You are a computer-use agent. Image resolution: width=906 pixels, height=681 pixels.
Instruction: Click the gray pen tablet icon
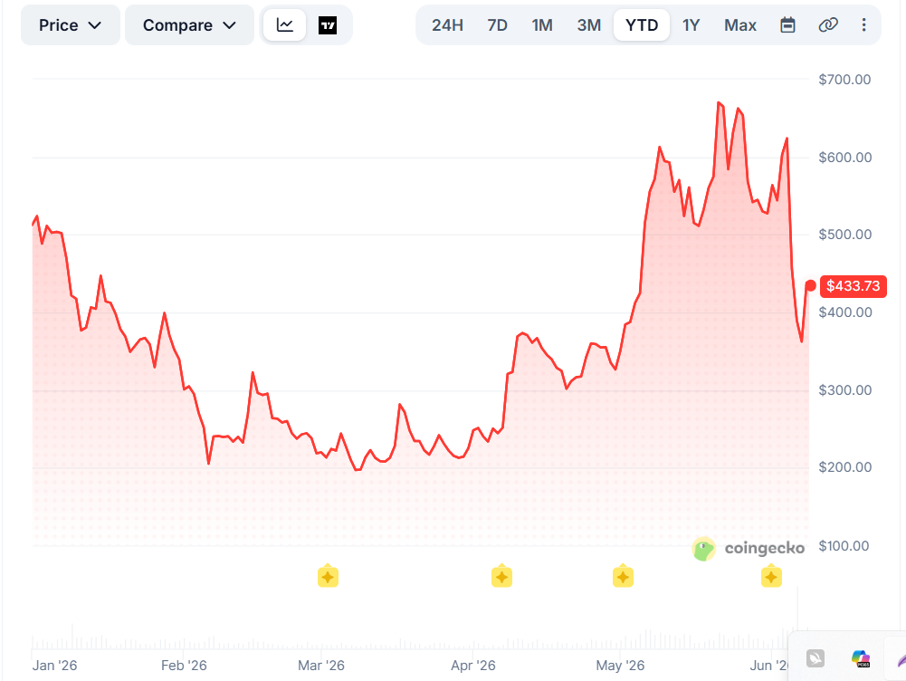tap(815, 658)
